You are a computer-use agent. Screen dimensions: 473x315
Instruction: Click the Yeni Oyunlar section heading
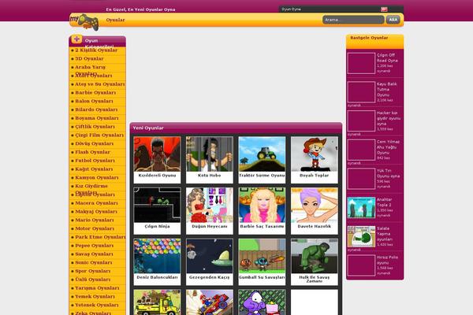point(148,128)
